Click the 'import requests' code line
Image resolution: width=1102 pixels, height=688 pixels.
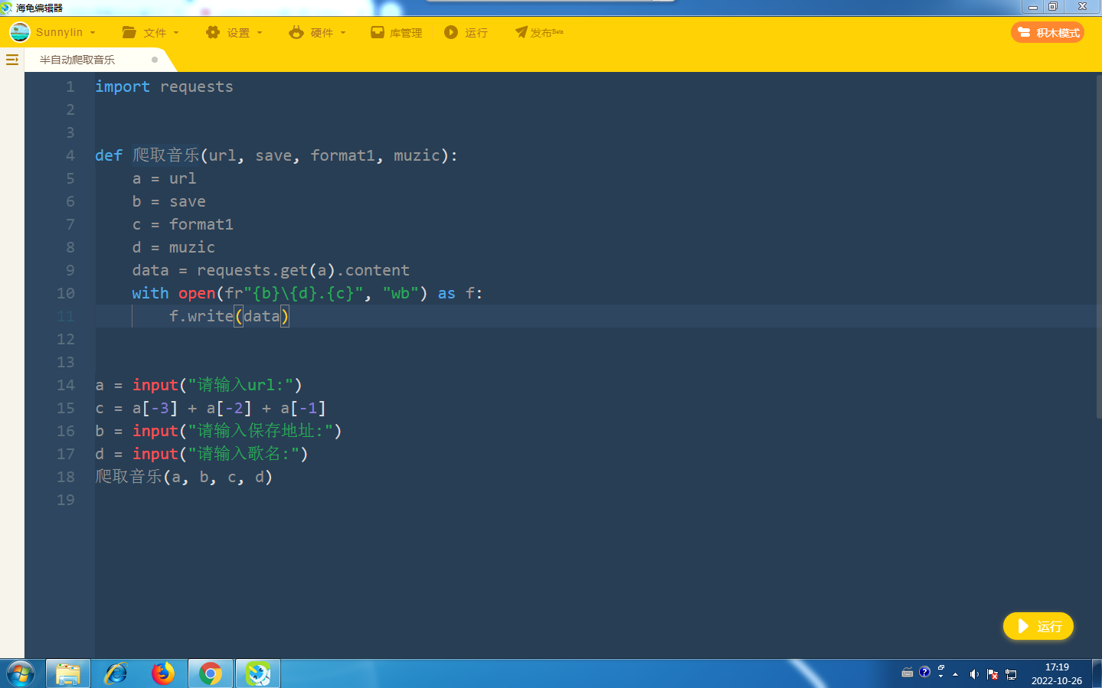pos(164,86)
